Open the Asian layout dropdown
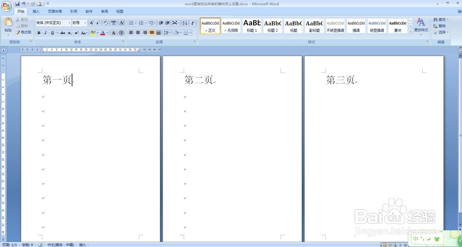The width and height of the screenshot is (462, 247). pyautogui.click(x=176, y=23)
